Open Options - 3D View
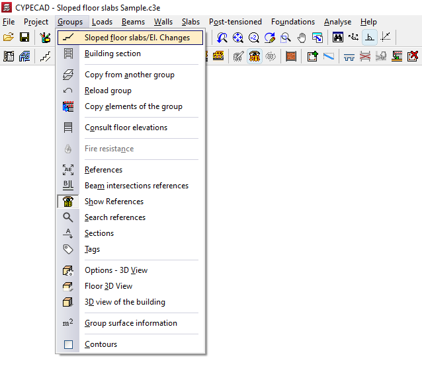The width and height of the screenshot is (422, 374). tap(130, 270)
